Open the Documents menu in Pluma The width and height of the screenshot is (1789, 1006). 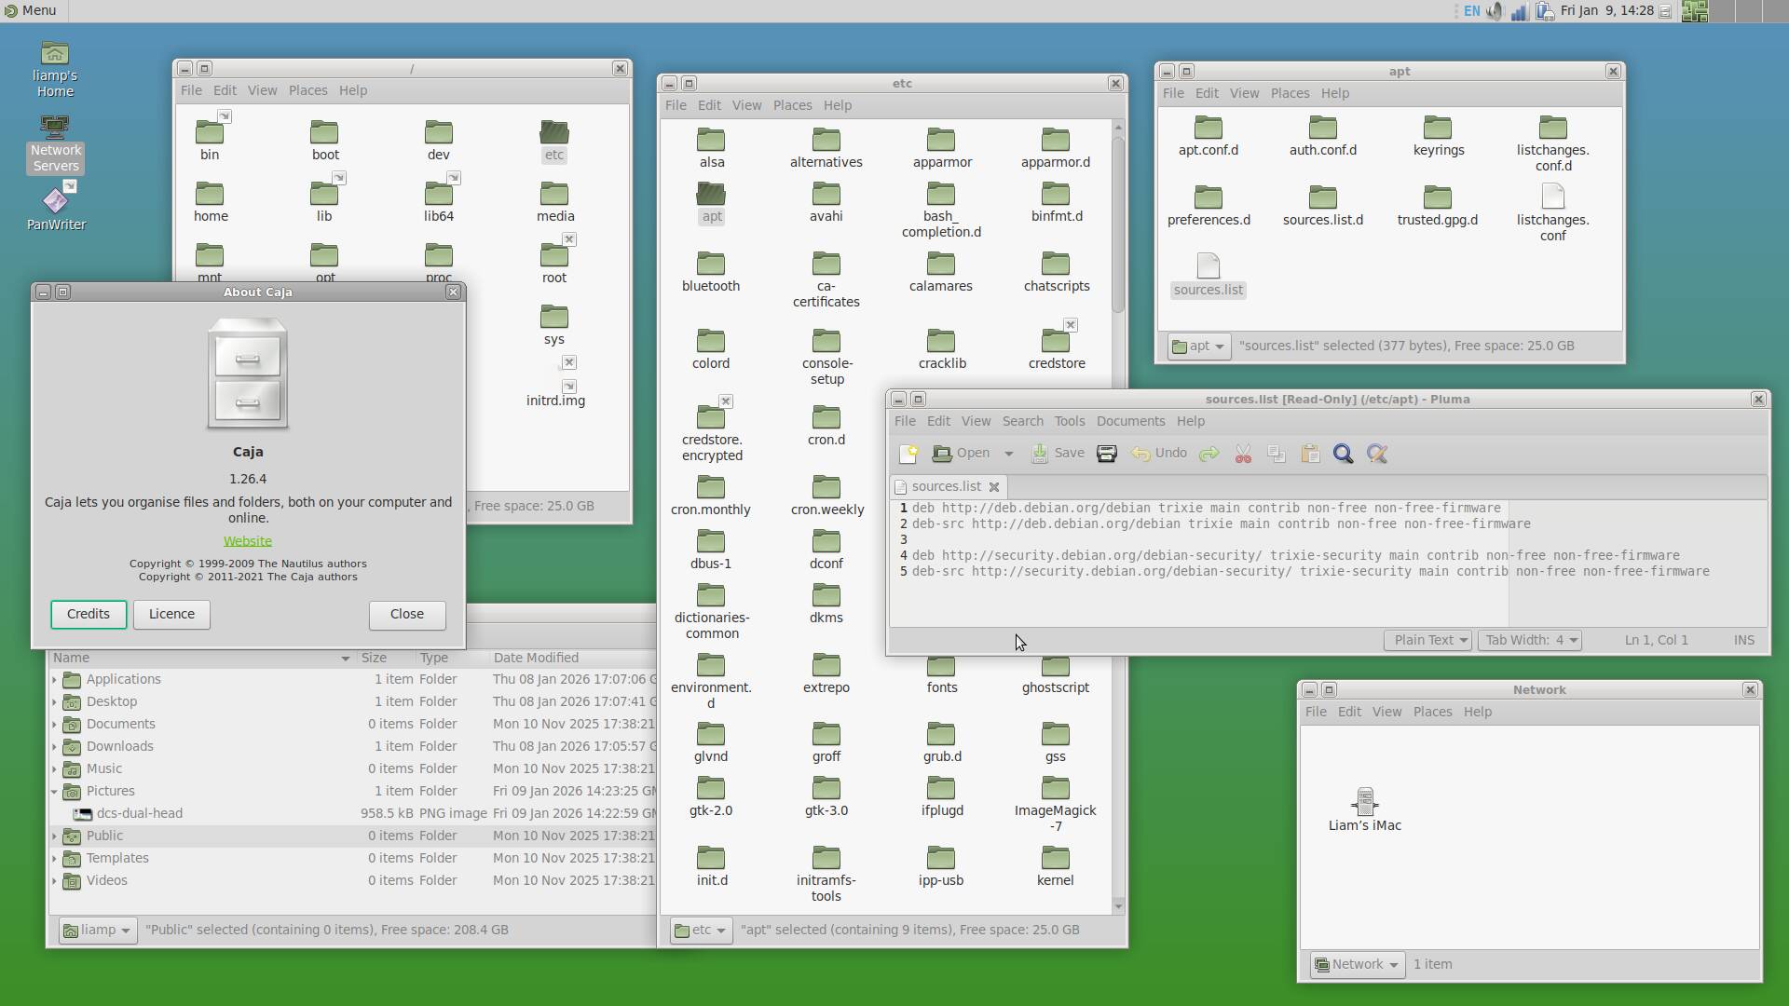(1130, 421)
